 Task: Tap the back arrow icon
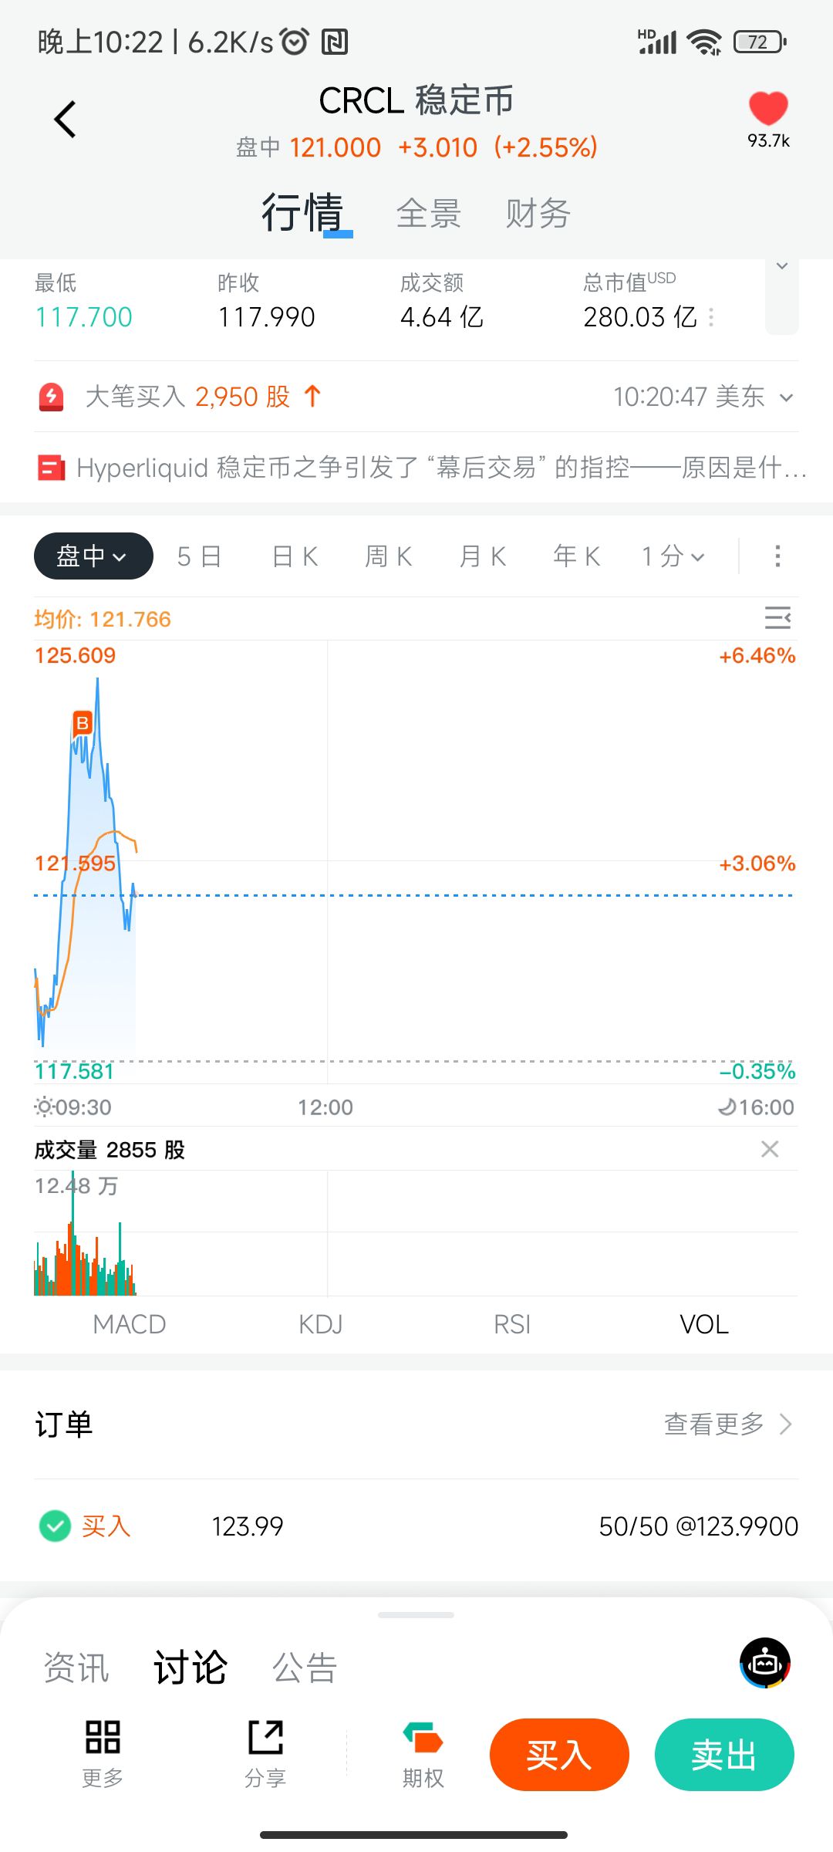[x=66, y=120]
